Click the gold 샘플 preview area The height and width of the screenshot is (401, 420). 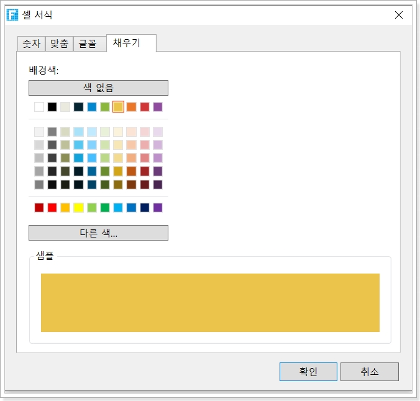click(210, 303)
